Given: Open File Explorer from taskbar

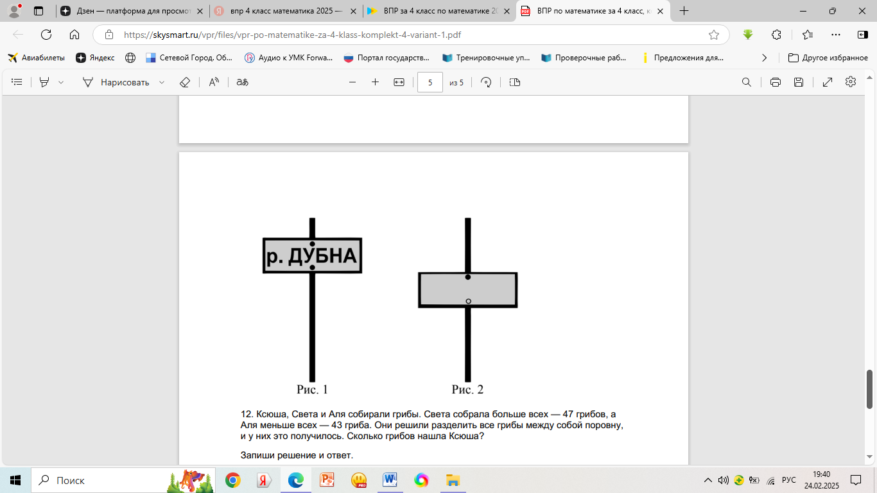Looking at the screenshot, I should [x=453, y=480].
